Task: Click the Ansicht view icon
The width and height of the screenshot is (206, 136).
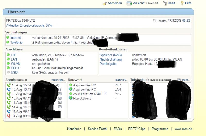Action: click(x=129, y=3)
